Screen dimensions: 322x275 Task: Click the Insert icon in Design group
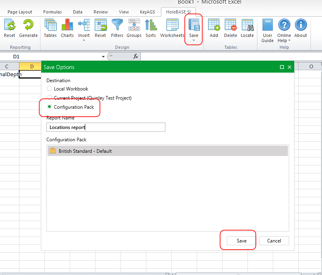coord(84,25)
